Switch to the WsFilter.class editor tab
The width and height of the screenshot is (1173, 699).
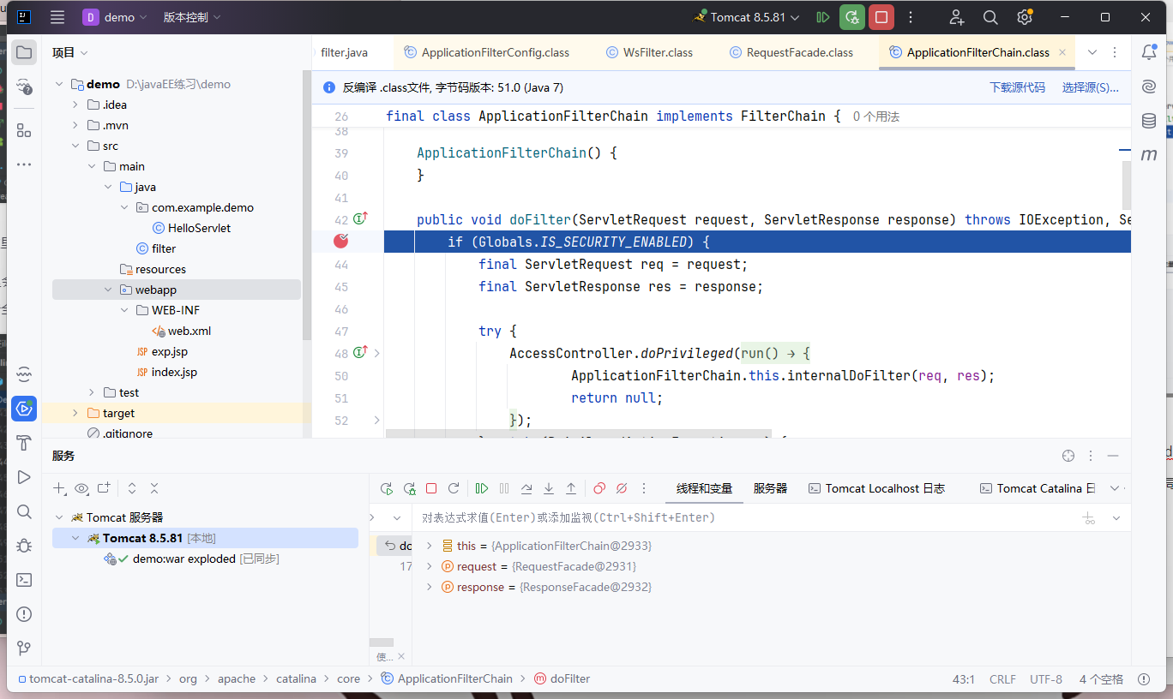(x=649, y=52)
